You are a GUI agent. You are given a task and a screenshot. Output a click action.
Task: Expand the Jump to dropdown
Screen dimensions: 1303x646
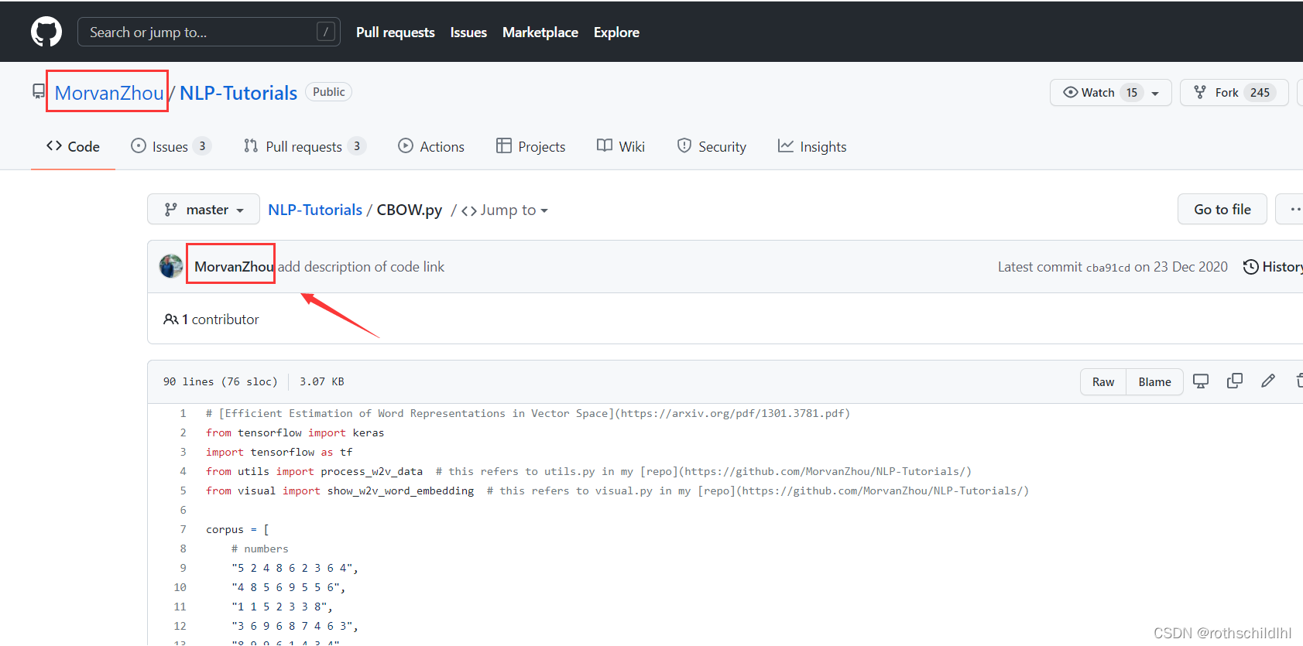(x=505, y=210)
